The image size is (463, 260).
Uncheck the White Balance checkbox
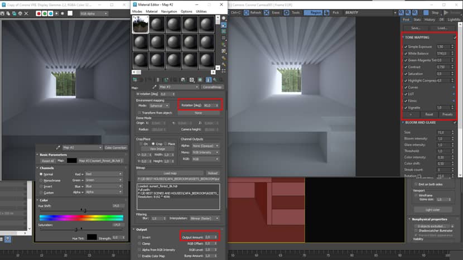406,54
